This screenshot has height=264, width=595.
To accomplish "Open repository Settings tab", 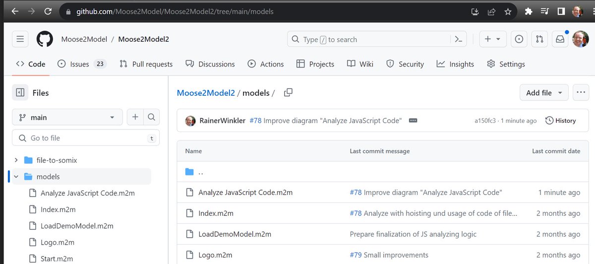I will 506,64.
